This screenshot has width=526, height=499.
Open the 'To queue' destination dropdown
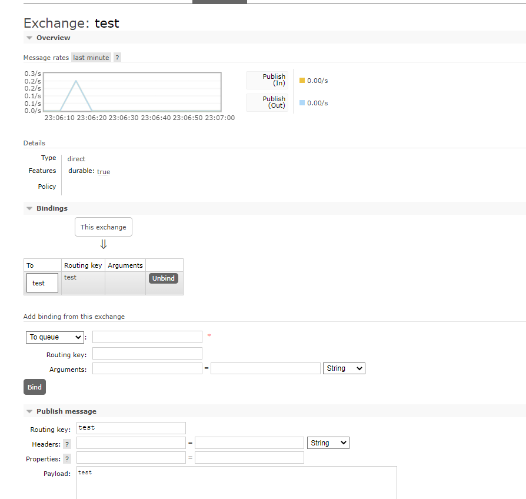pos(55,337)
